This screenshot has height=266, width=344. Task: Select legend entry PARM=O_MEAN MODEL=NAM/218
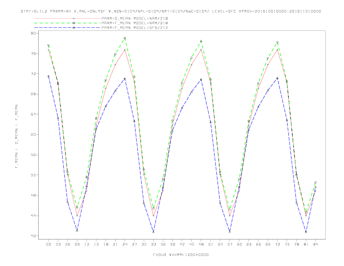point(135,18)
